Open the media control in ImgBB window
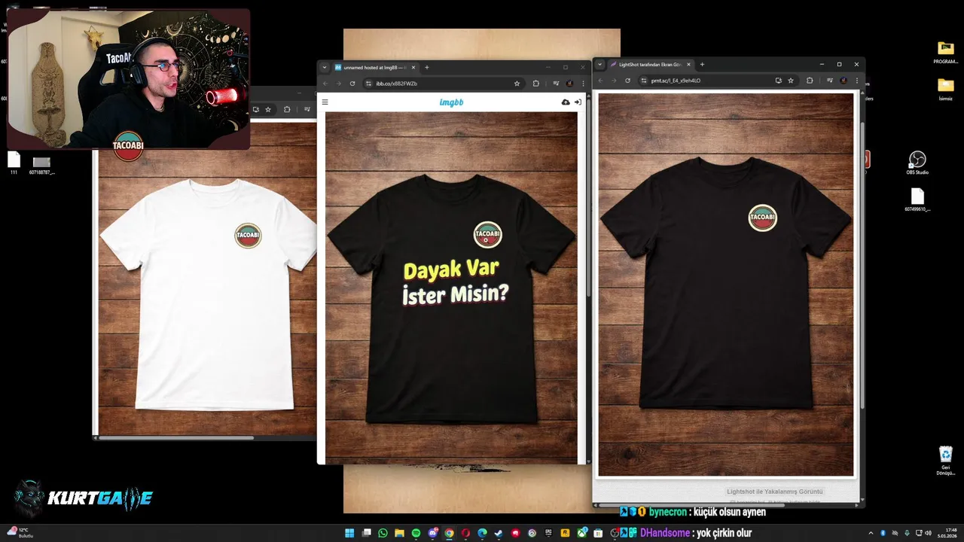Viewport: 964px width, 542px height. pos(556,84)
